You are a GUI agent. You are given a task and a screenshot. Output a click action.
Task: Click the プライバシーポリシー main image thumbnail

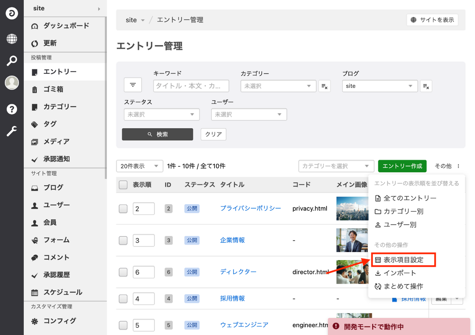click(x=351, y=209)
